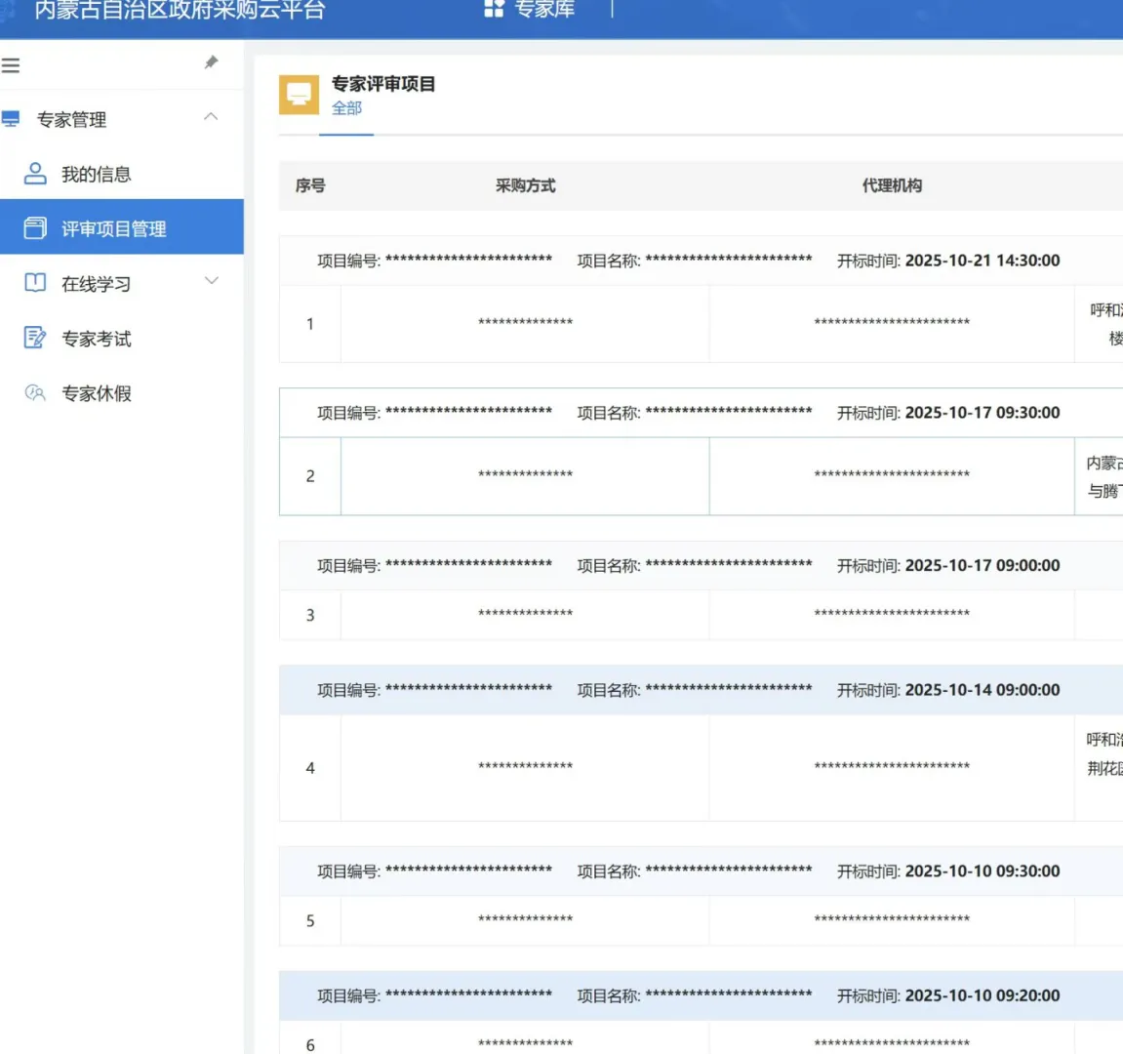Pin the sidebar using the pin icon
This screenshot has height=1054, width=1123.
[211, 61]
